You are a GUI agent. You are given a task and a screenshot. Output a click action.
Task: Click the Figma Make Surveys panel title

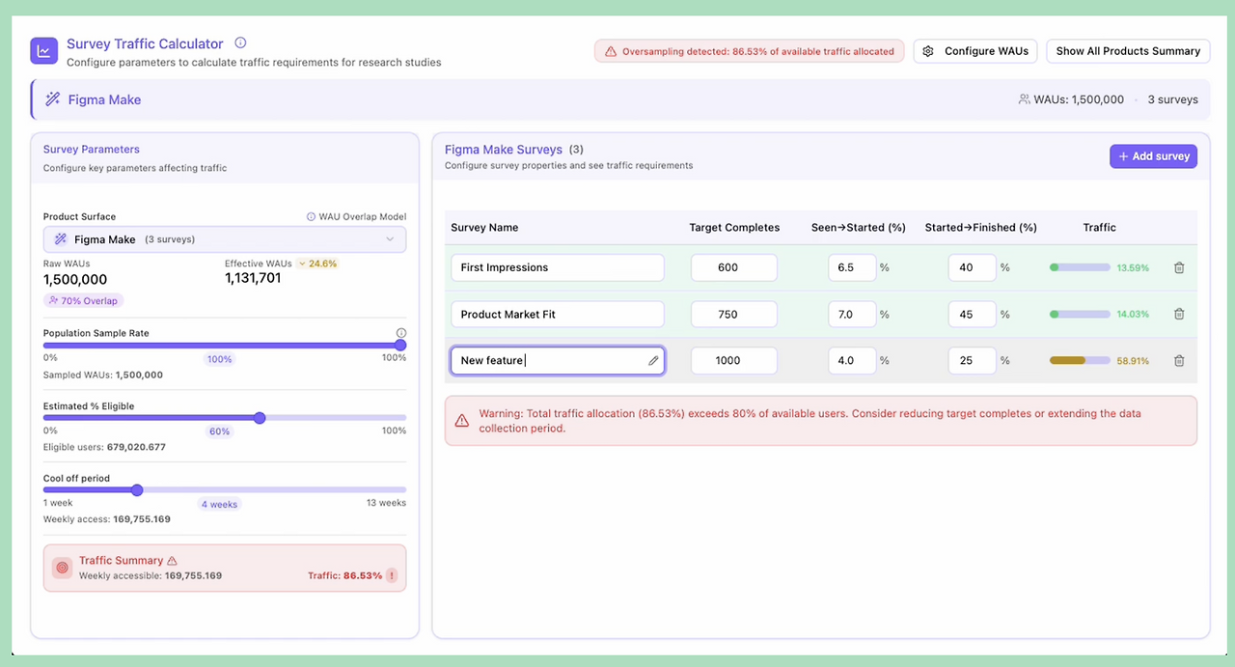point(504,150)
